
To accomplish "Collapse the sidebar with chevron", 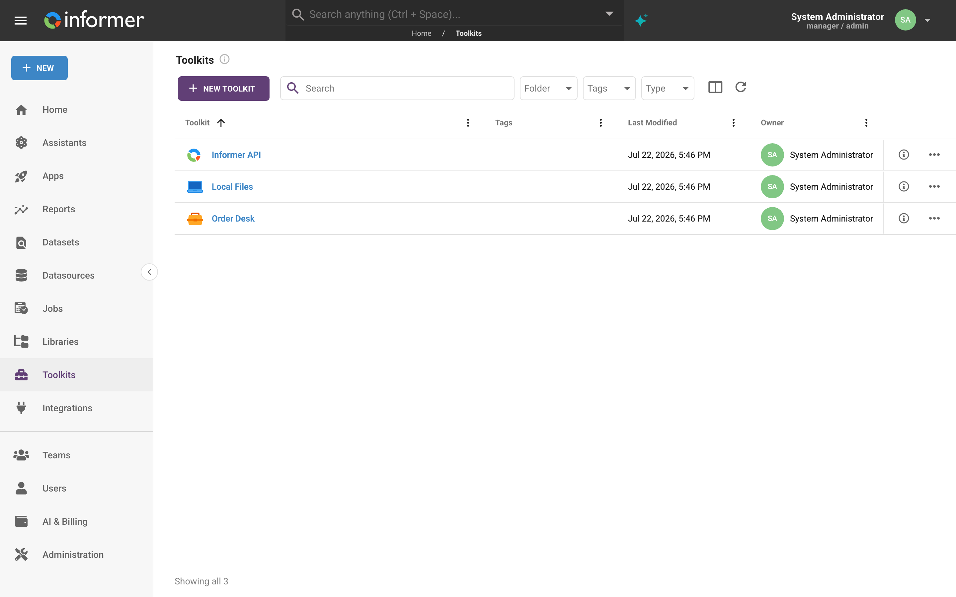I will click(x=149, y=272).
